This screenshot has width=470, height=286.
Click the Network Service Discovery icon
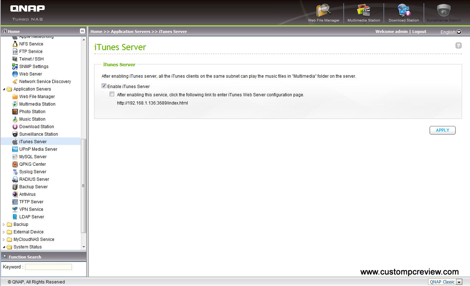[x=15, y=82]
